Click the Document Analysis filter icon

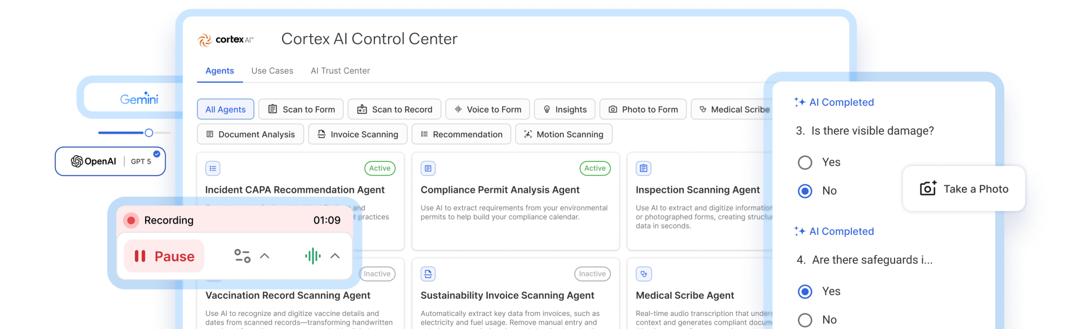210,134
